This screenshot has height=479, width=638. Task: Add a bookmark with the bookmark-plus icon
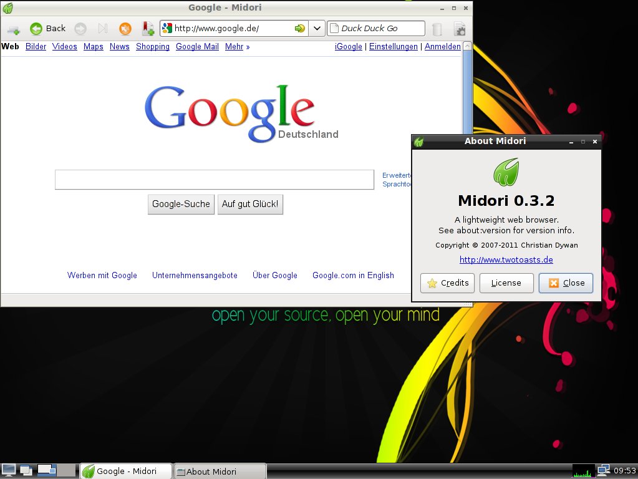point(148,29)
